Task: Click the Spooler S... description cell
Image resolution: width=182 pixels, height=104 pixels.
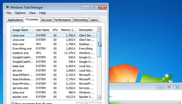Action: coord(86,97)
